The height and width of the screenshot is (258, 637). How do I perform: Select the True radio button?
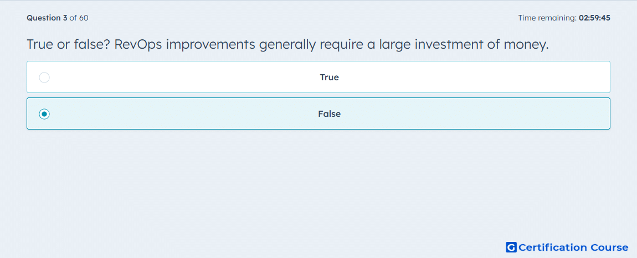pyautogui.click(x=44, y=77)
